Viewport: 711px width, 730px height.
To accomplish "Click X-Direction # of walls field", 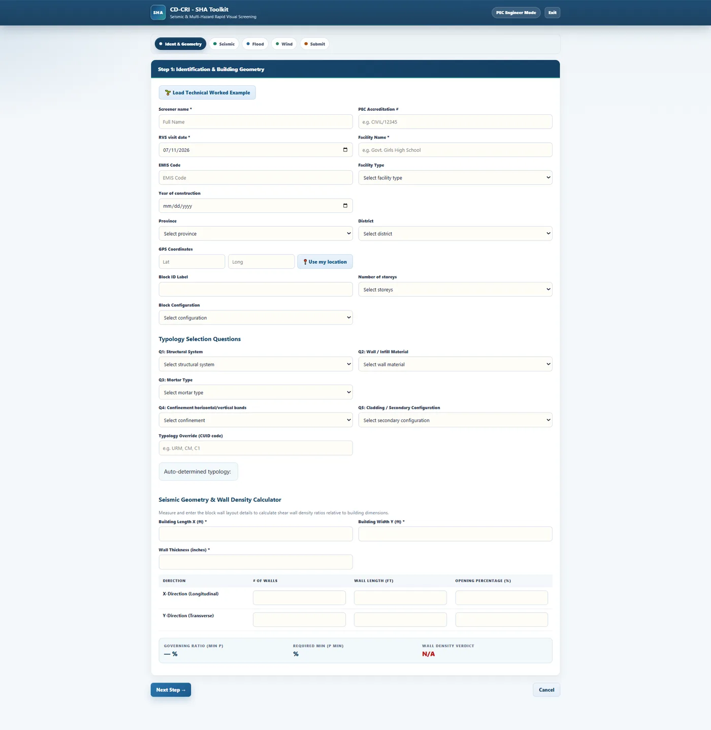I will 299,597.
